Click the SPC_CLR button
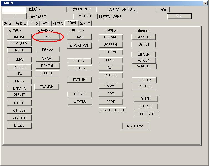The width and height of the screenshot is (209, 166). tap(144, 80)
